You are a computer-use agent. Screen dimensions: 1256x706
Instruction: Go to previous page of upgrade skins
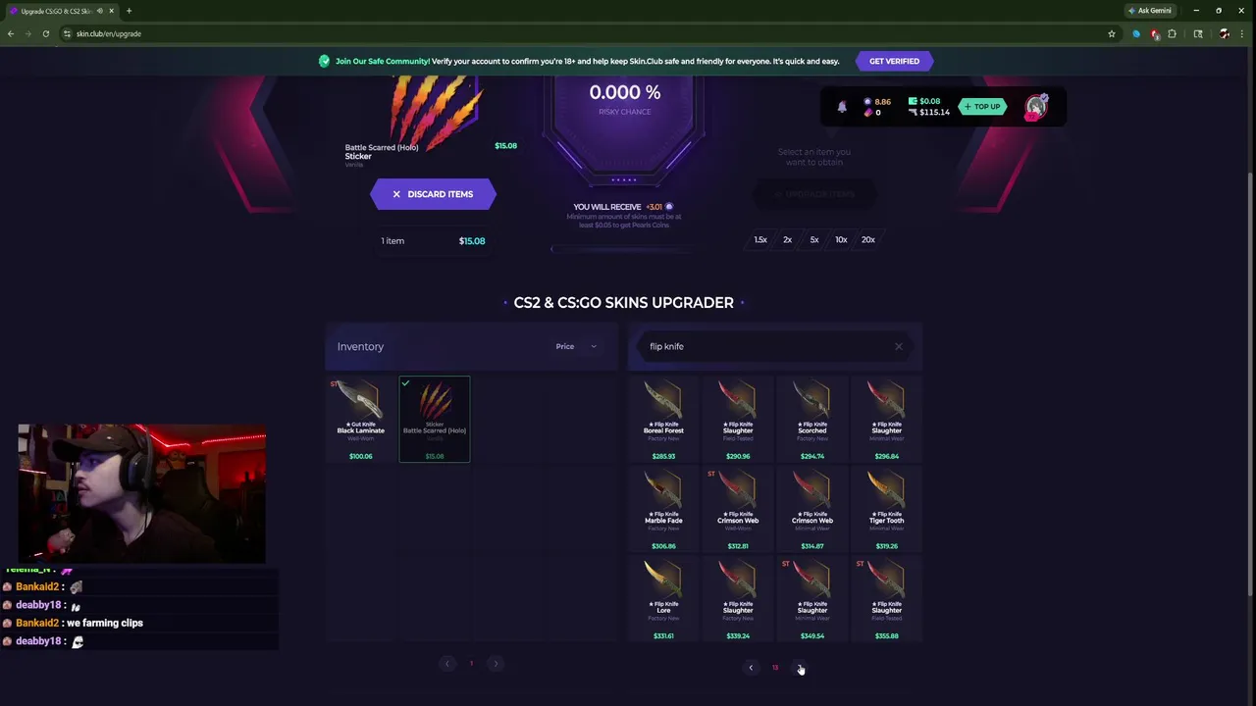pyautogui.click(x=751, y=668)
